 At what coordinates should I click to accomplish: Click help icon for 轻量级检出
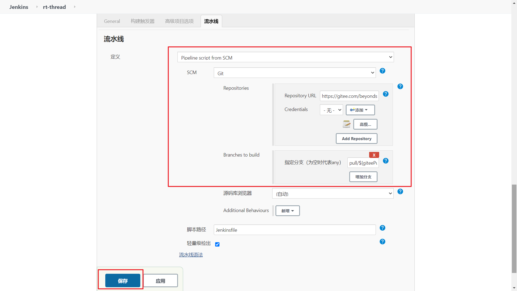point(382,242)
